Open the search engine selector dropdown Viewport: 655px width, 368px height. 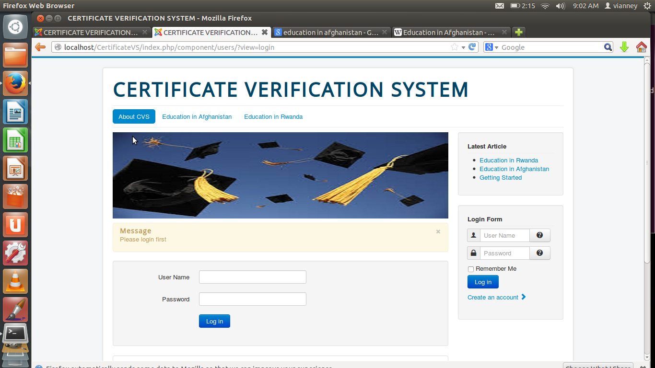(492, 47)
